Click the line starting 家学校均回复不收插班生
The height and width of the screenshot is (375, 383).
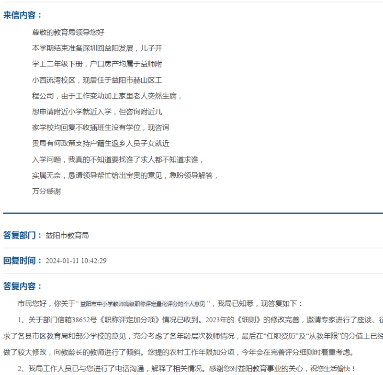tap(101, 127)
